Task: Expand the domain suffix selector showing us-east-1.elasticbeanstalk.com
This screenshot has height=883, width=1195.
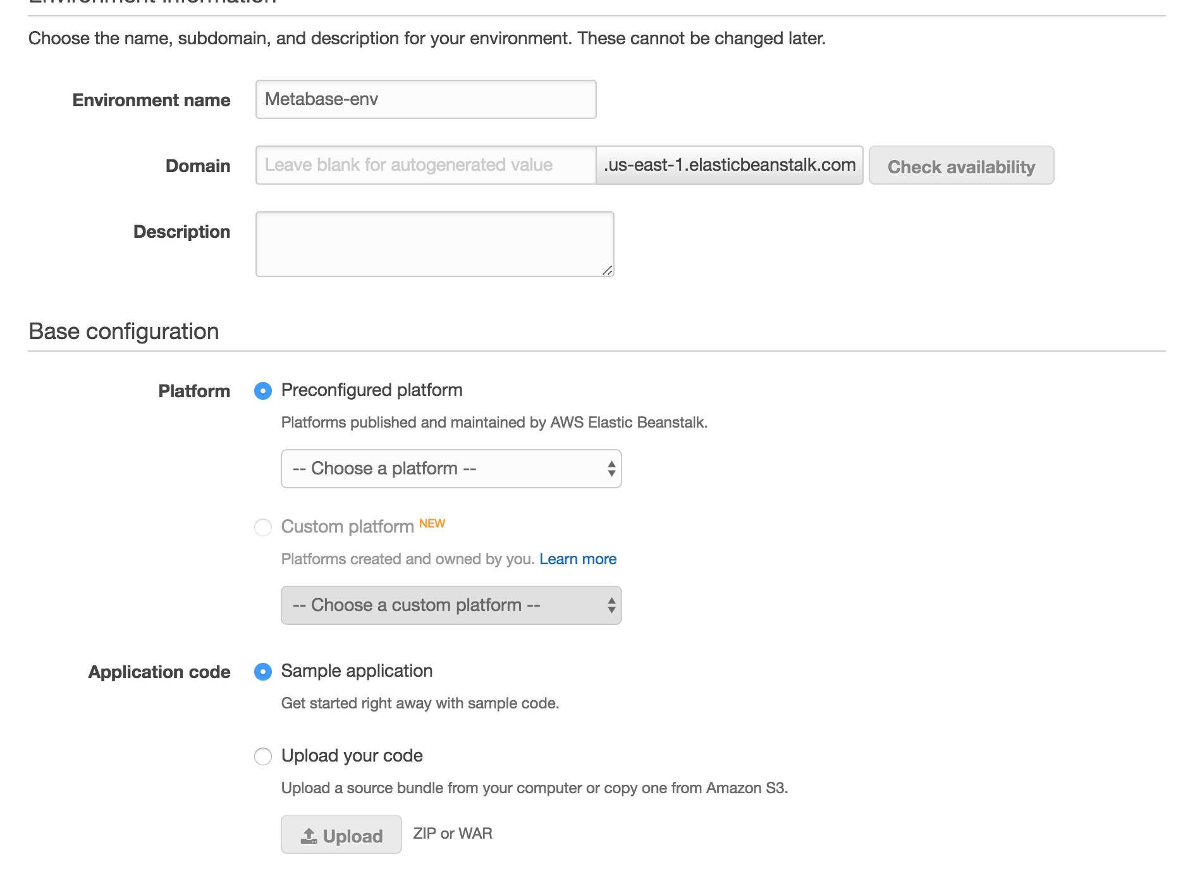Action: point(730,166)
